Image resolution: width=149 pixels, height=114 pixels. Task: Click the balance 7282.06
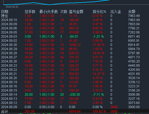pyautogui.click(x=134, y=32)
